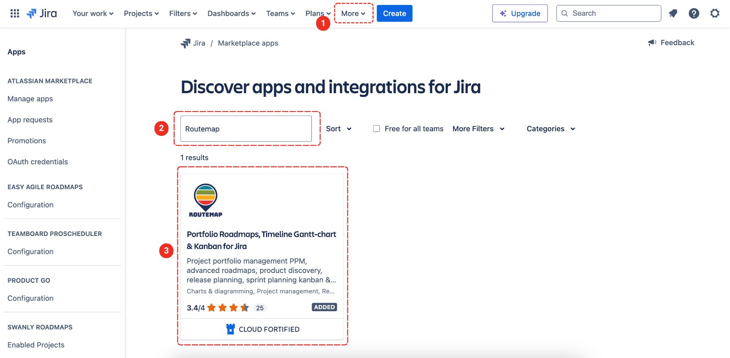This screenshot has width=730, height=358.
Task: Open the notifications icon
Action: (673, 13)
